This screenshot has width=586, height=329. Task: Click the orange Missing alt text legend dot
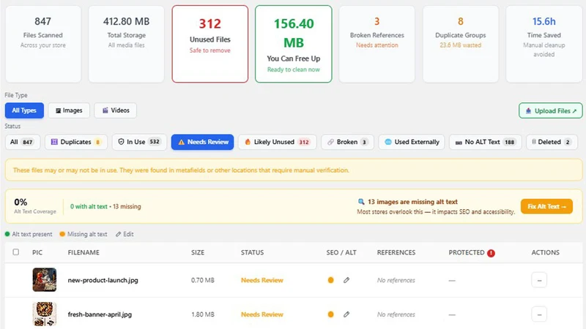tap(62, 234)
